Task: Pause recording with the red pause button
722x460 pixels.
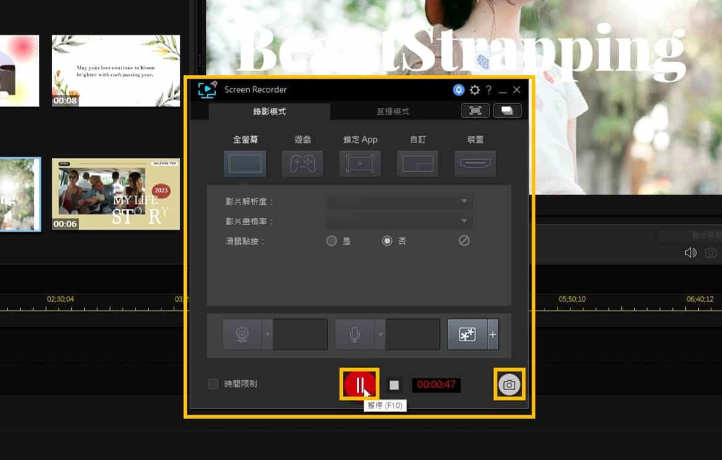Action: 360,384
